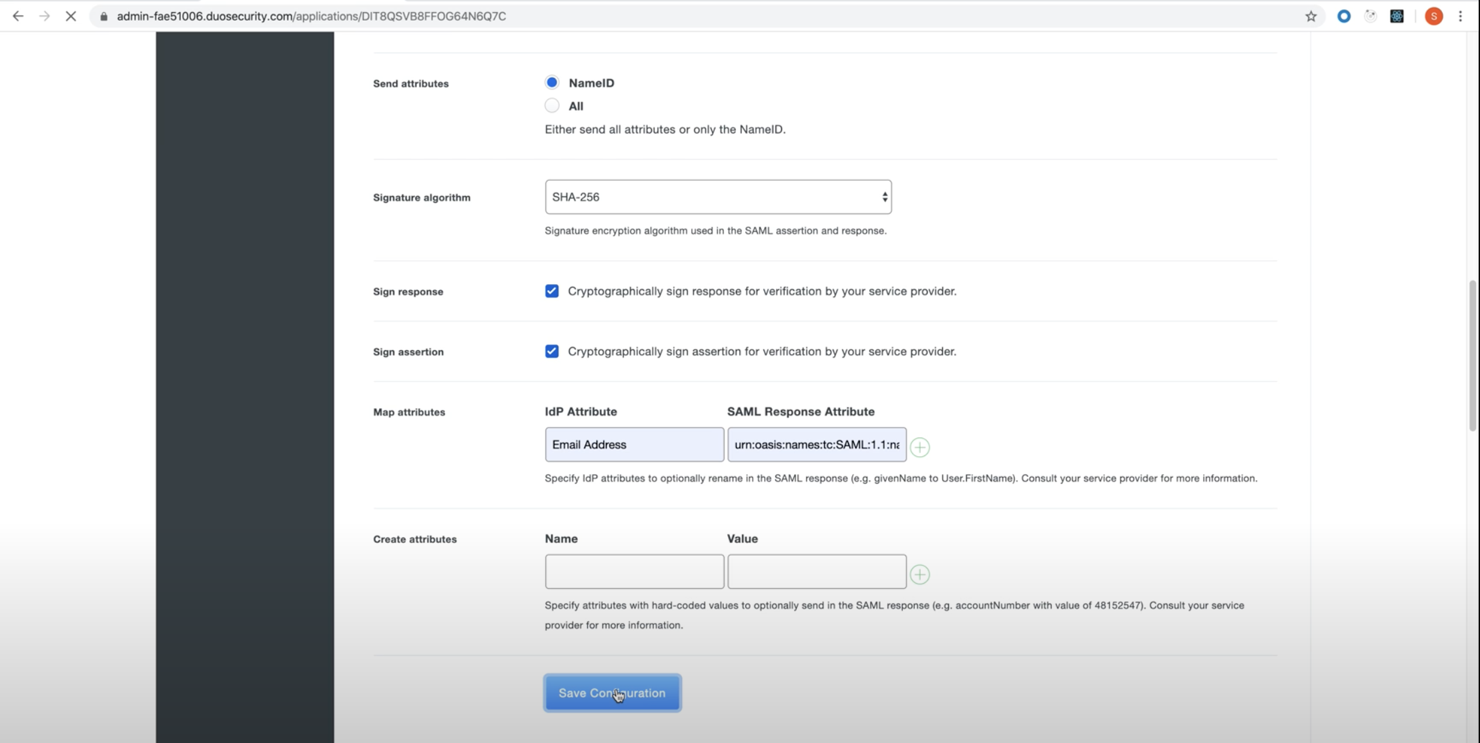This screenshot has height=743, width=1480.
Task: Click the blue circle extension icon
Action: pos(1344,16)
